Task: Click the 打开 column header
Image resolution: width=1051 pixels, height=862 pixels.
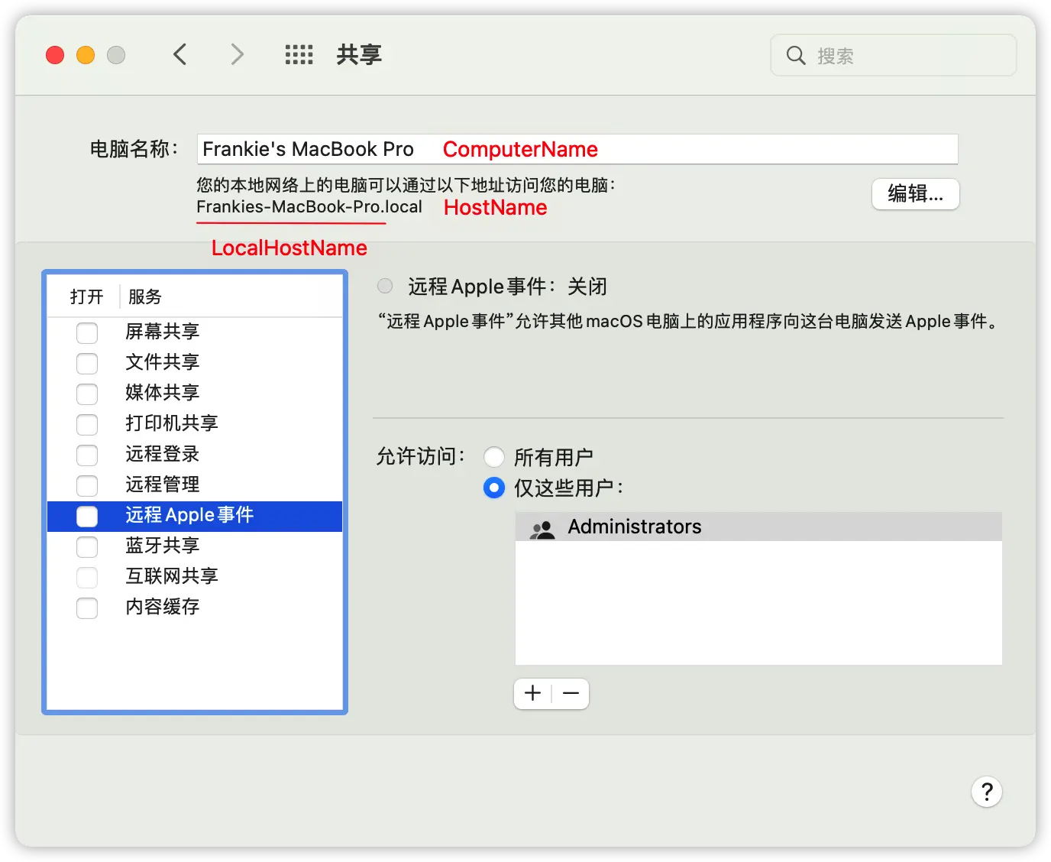Action: 86,297
